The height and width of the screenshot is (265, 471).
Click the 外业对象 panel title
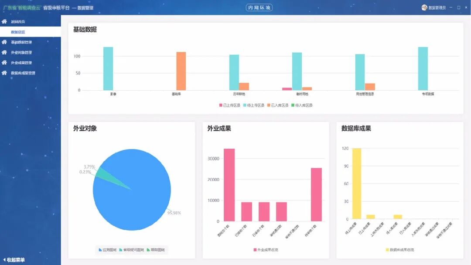tap(85, 129)
